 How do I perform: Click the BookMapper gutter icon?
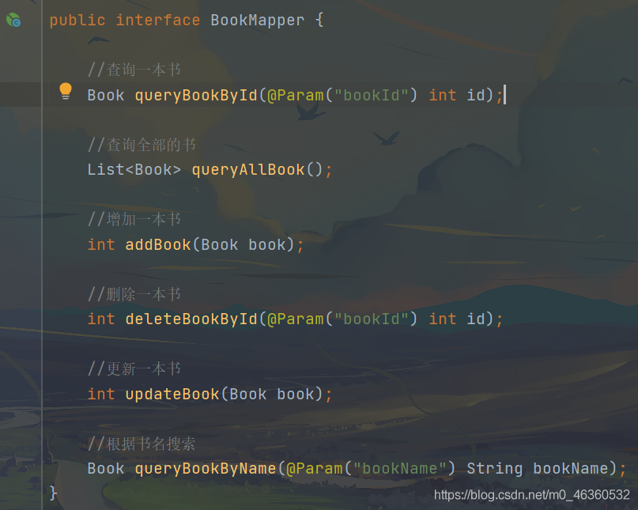pyautogui.click(x=13, y=20)
